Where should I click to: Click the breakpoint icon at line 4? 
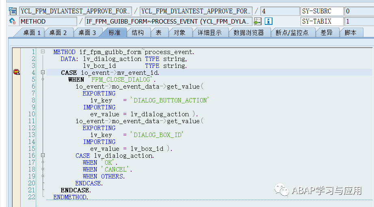click(17, 72)
